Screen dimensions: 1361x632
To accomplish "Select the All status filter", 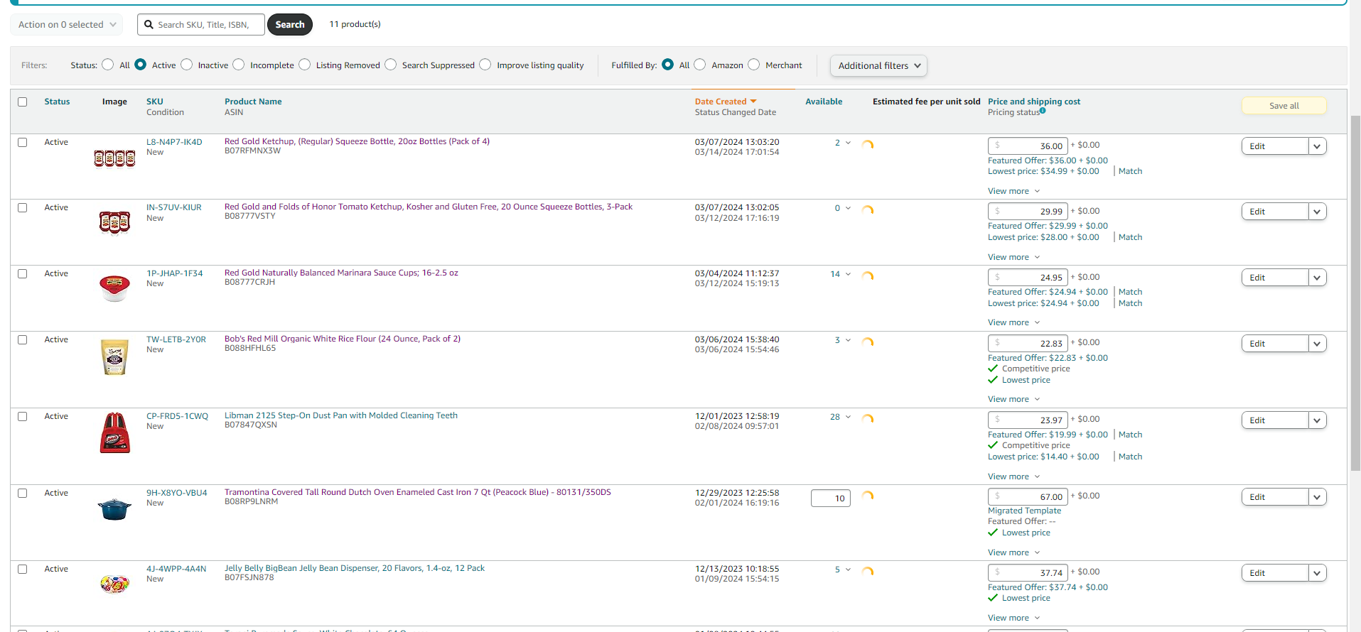I will [107, 65].
